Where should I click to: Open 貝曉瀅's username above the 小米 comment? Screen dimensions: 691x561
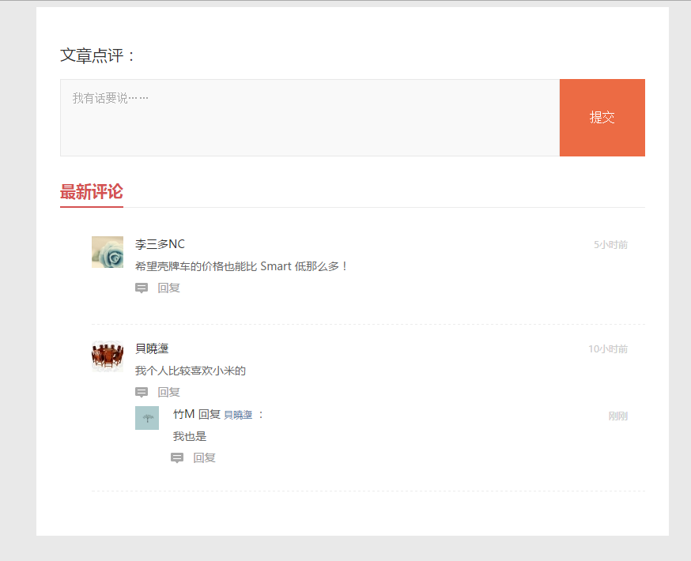pyautogui.click(x=152, y=348)
